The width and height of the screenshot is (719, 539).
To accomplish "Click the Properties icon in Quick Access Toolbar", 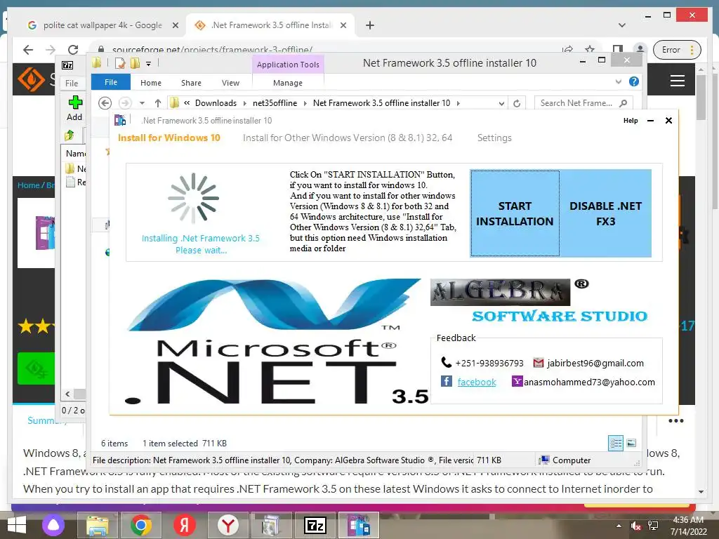I will pos(120,63).
